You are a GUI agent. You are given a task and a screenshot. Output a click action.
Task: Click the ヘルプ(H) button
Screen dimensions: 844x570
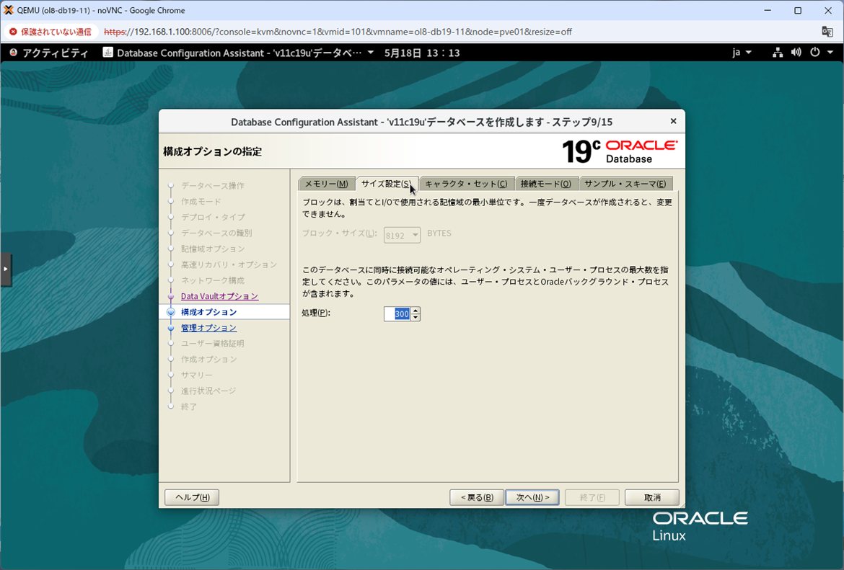click(192, 497)
